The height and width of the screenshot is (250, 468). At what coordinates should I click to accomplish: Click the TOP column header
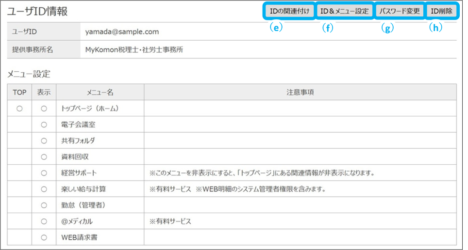[19, 92]
